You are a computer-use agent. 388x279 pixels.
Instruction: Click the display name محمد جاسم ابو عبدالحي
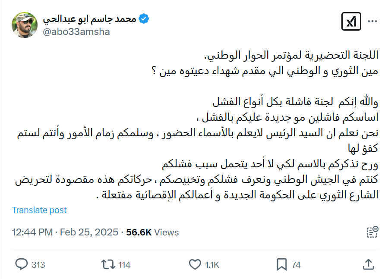pyautogui.click(x=90, y=19)
